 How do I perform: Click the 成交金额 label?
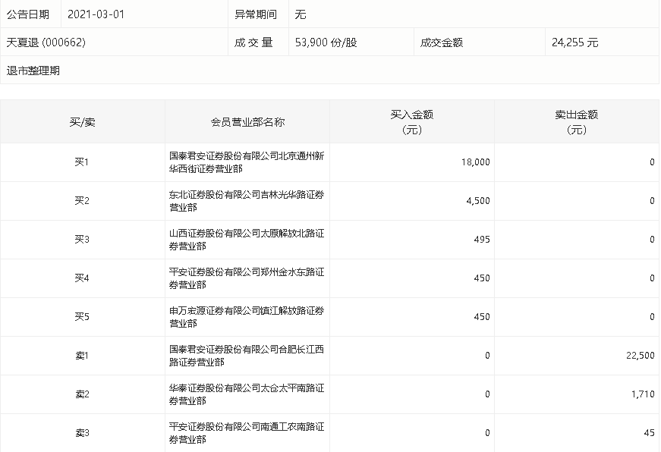point(442,42)
